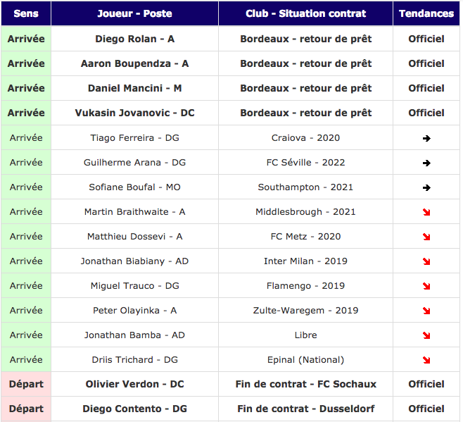The height and width of the screenshot is (422, 463).
Task: Click red trend arrow for Matthieu Dossevi
Action: click(426, 237)
